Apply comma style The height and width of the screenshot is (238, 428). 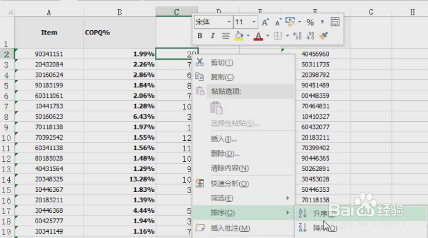click(x=322, y=22)
